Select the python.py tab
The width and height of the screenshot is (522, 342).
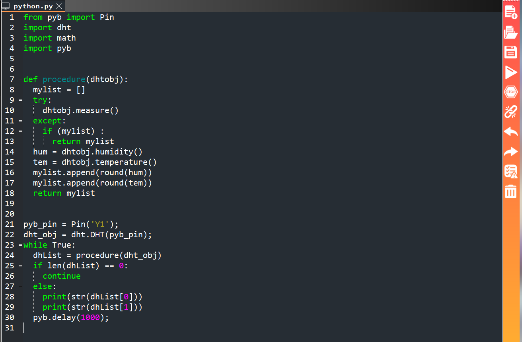[32, 6]
